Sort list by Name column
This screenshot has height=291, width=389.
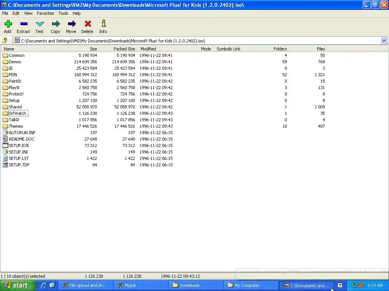[x=31, y=49]
